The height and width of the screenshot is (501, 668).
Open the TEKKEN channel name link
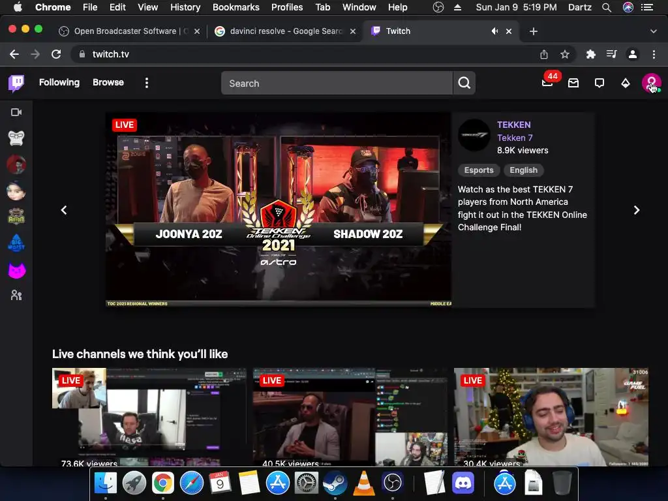click(514, 125)
